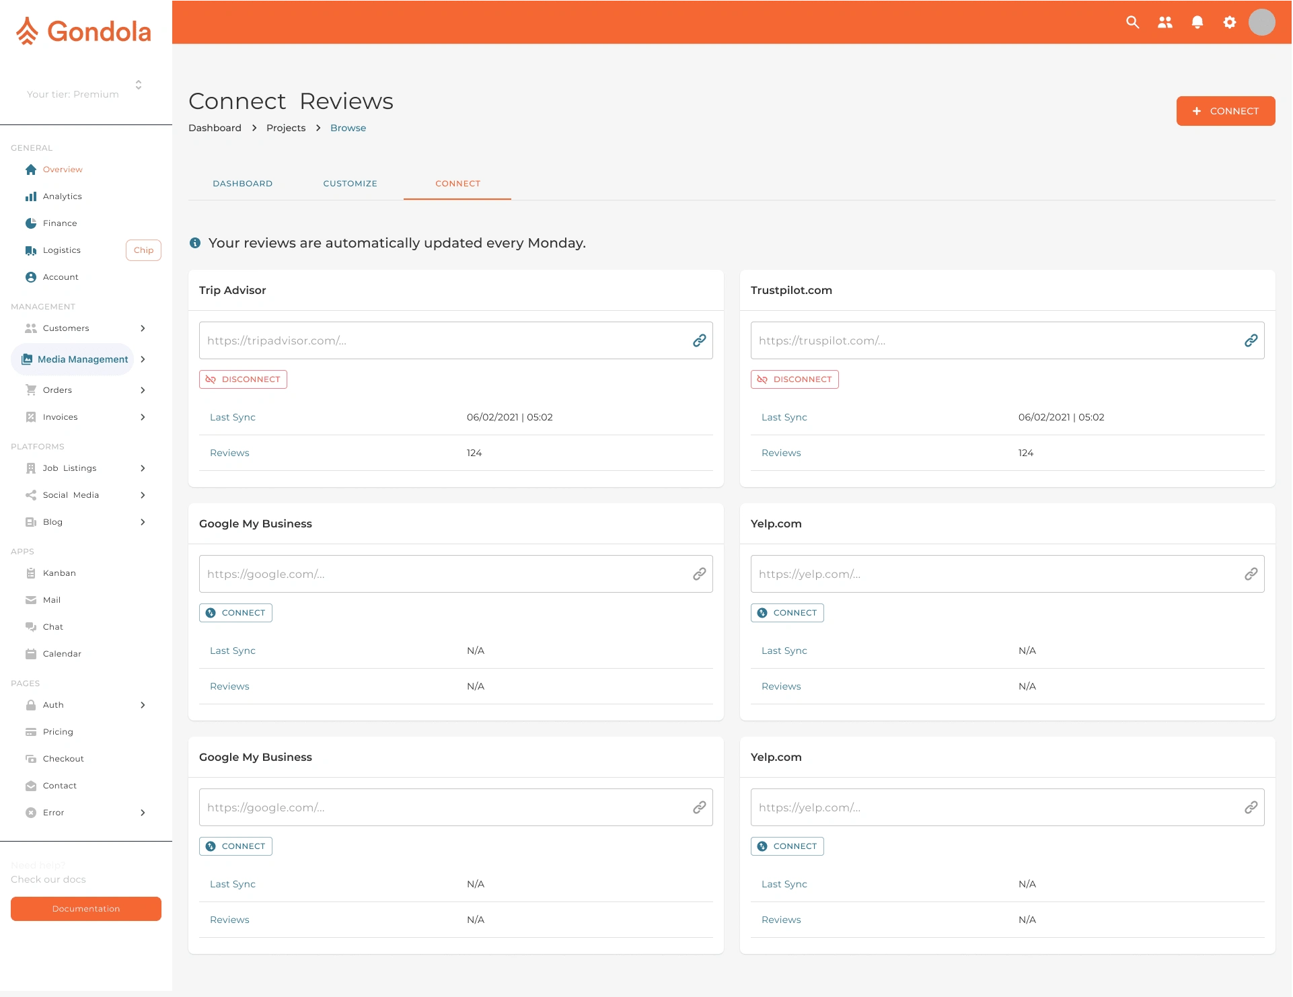Expand the Auth submenu chevron

pos(143,705)
